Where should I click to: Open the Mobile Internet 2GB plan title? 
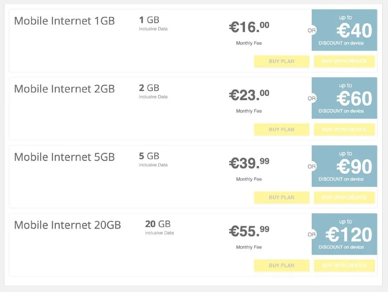[x=65, y=89]
